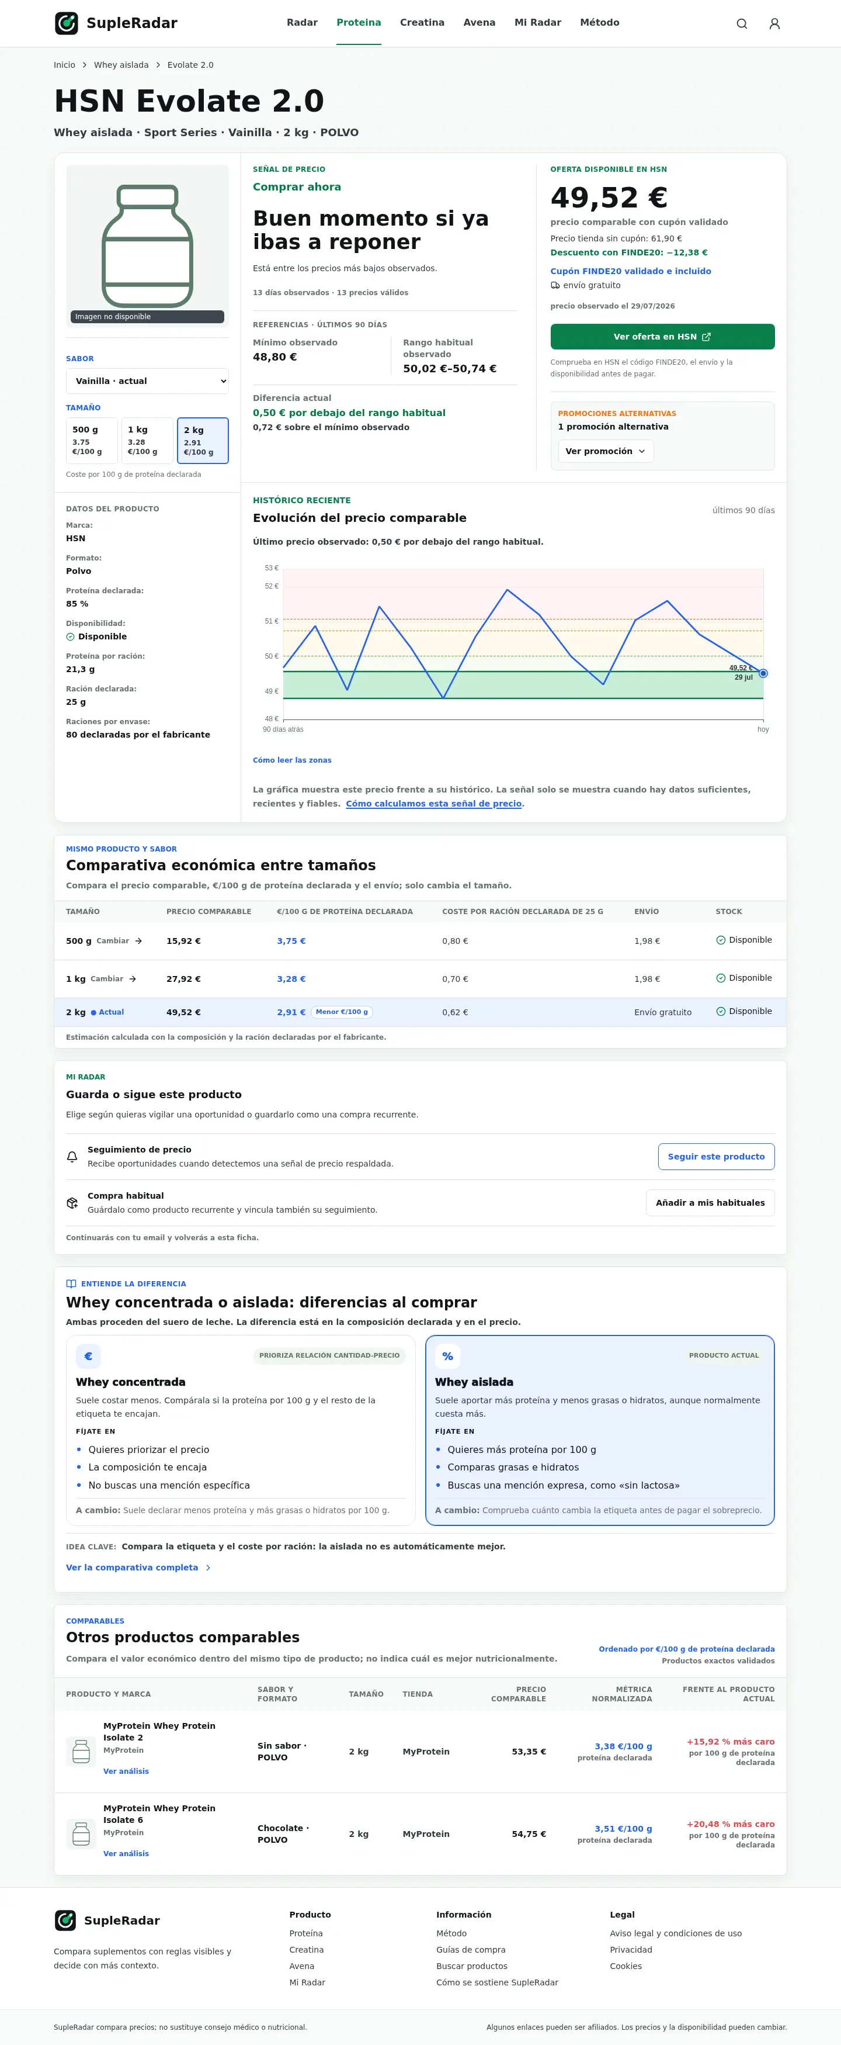Open Cómo calculamos esta señal de precio link
Screen dimensions: 841x2045
434,804
